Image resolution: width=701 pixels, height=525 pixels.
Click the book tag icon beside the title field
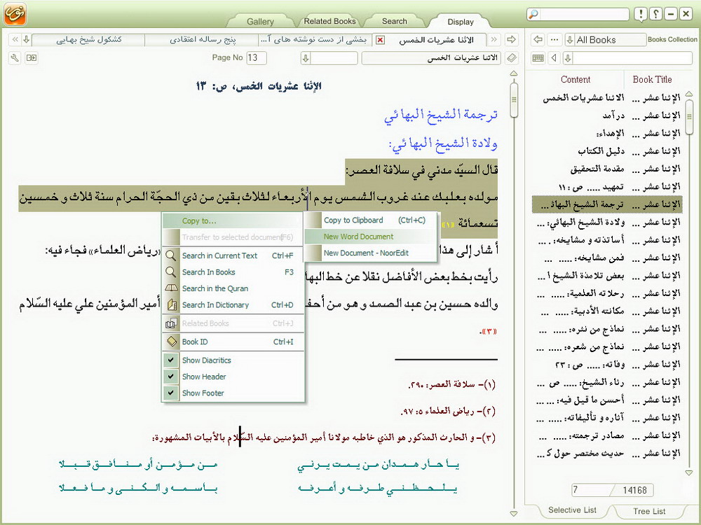(512, 57)
